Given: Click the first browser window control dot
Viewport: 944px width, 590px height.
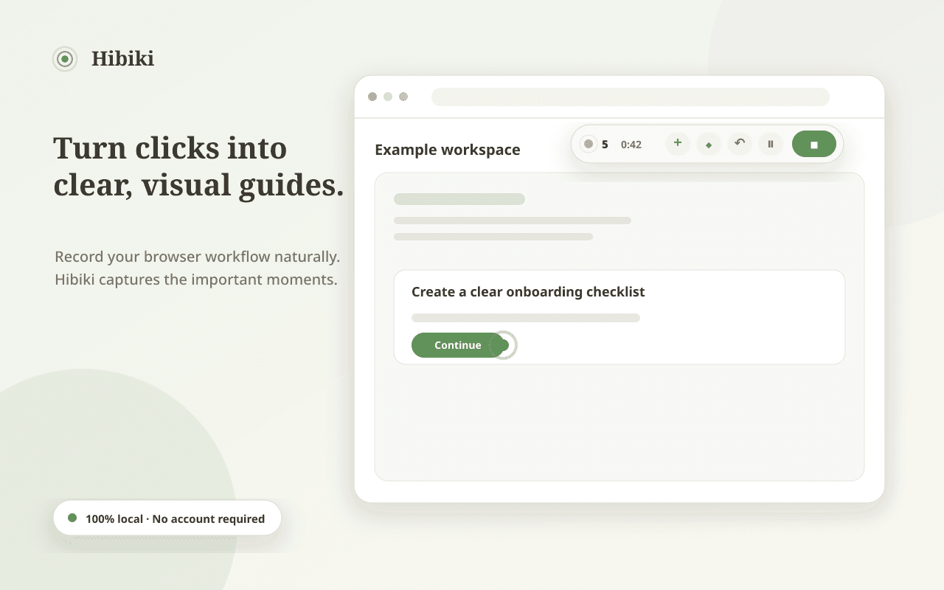Looking at the screenshot, I should point(372,97).
